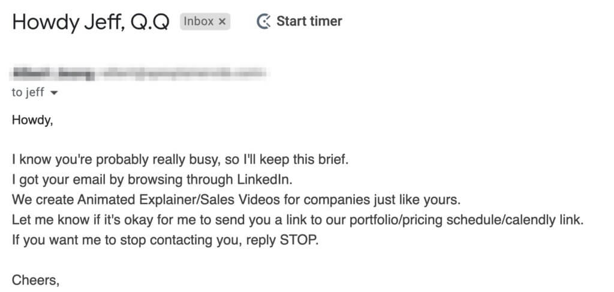614x292 pixels.
Task: Click the blurred sender email address
Action: pyautogui.click(x=183, y=73)
